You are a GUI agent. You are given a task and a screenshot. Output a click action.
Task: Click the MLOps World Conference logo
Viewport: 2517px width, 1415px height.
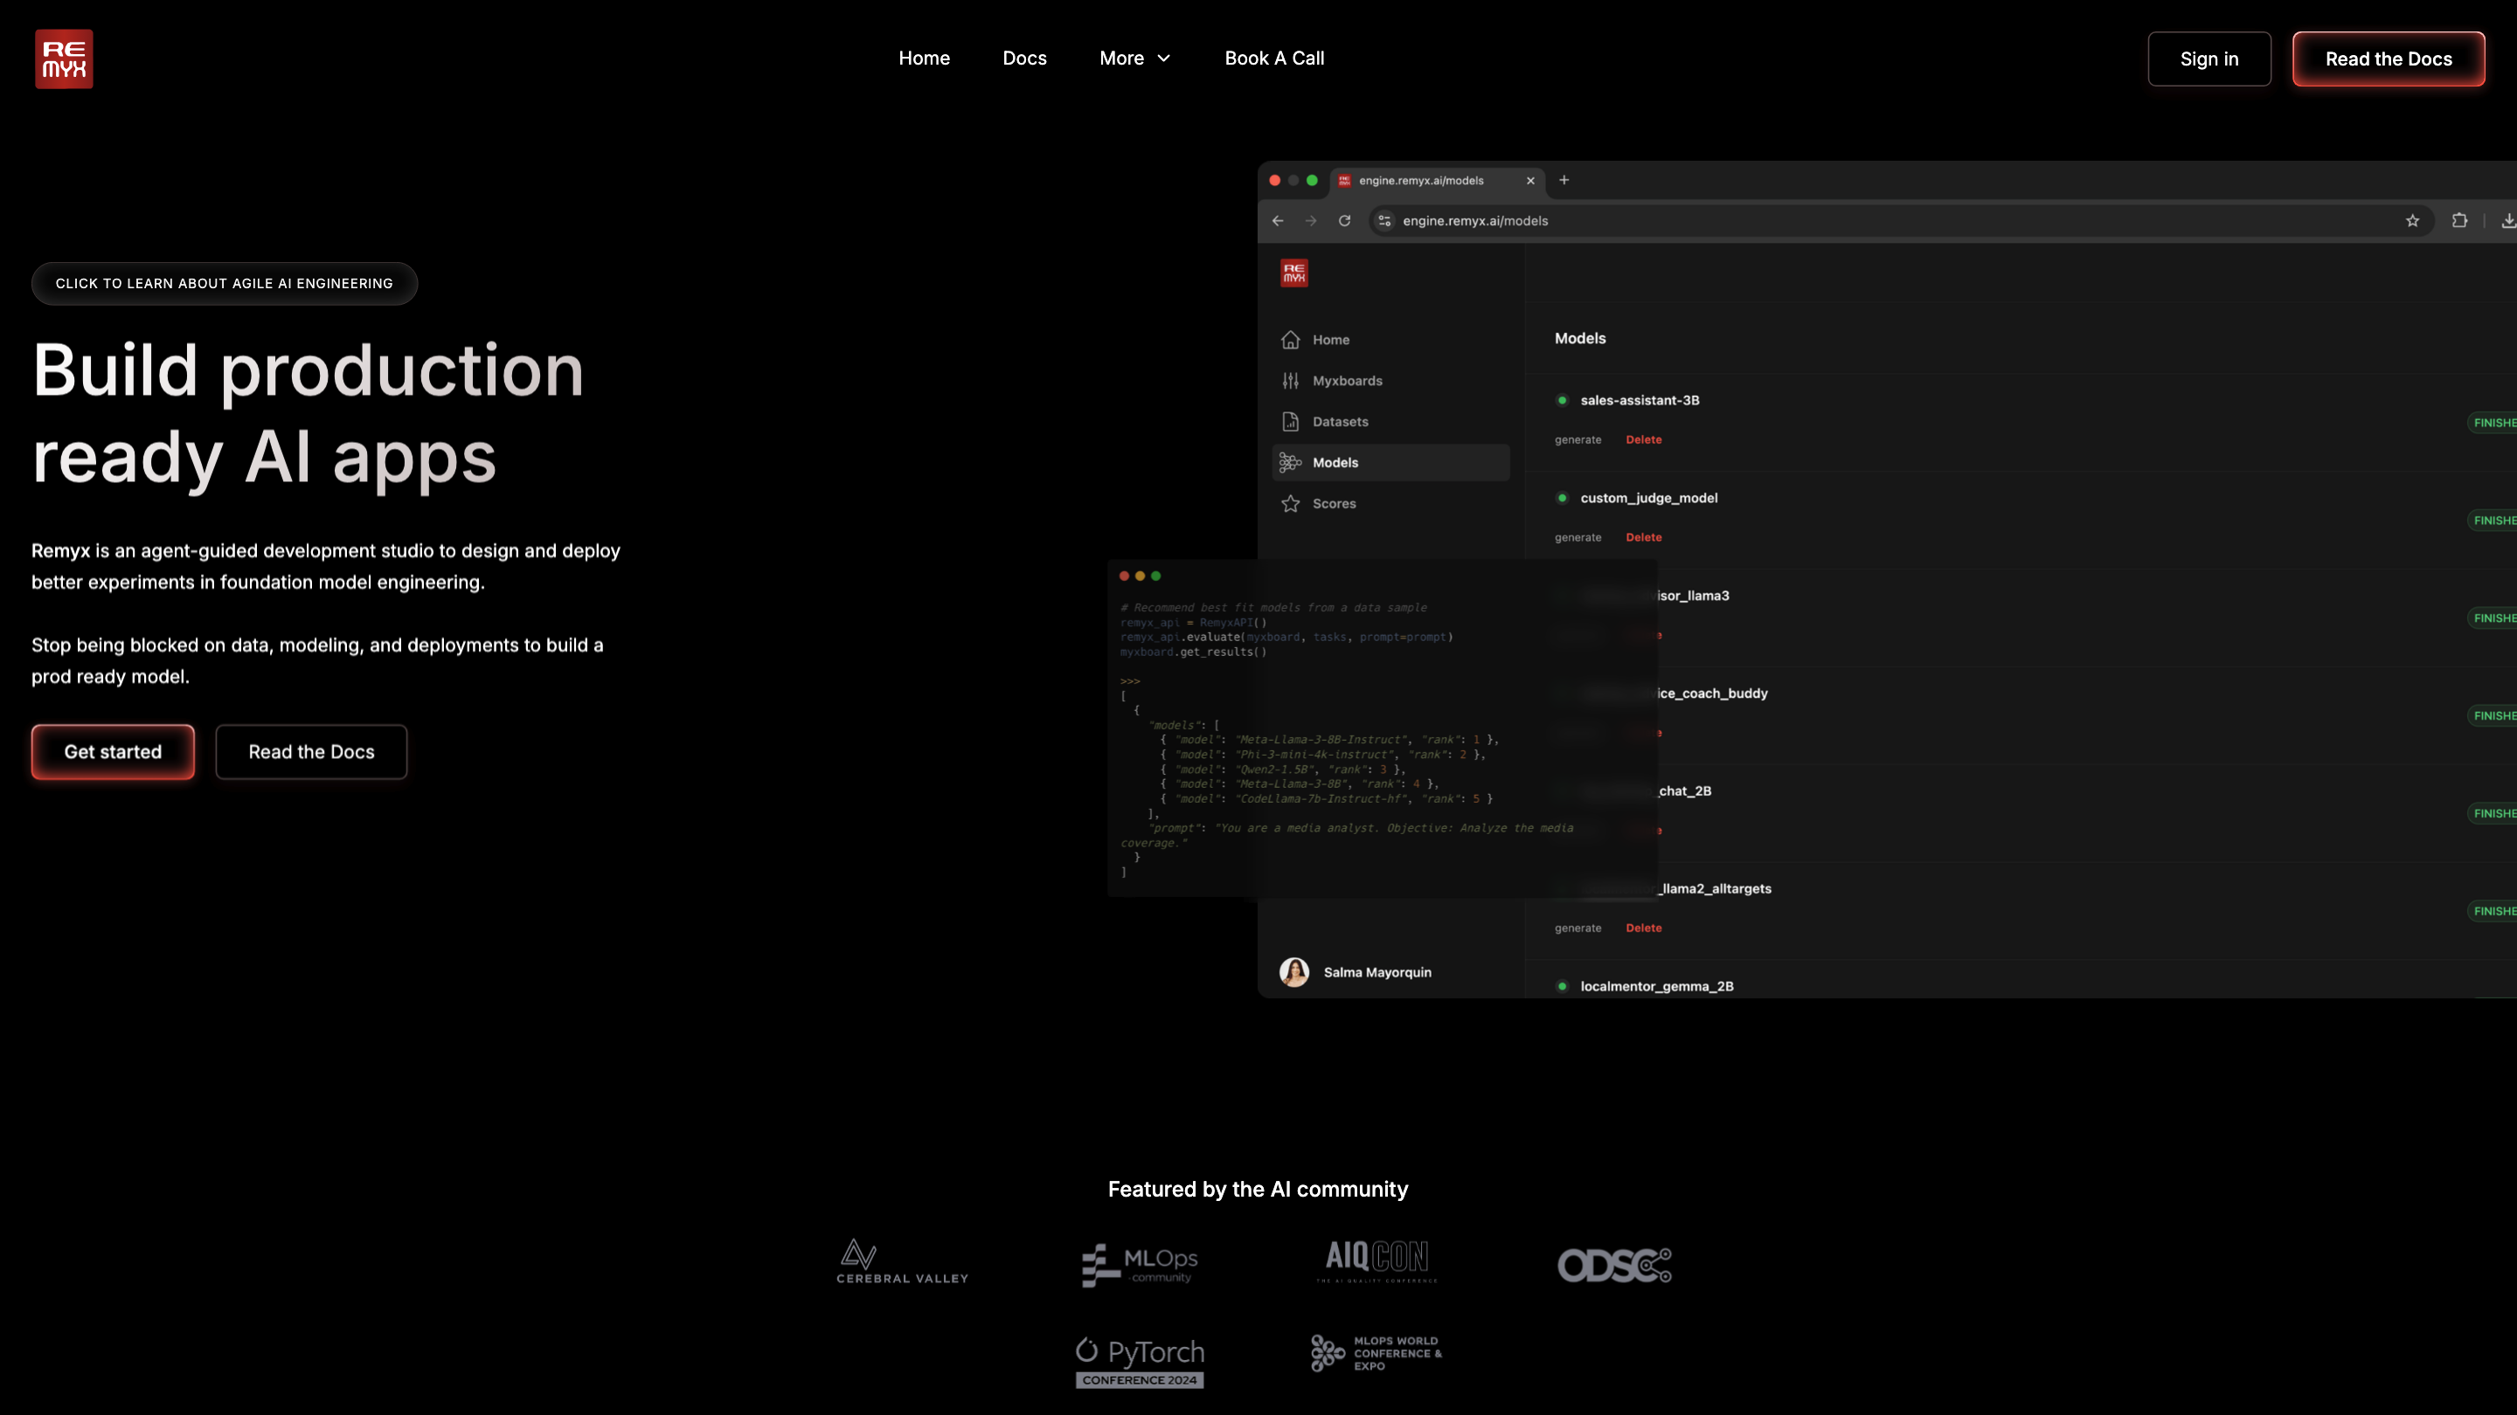[1376, 1352]
